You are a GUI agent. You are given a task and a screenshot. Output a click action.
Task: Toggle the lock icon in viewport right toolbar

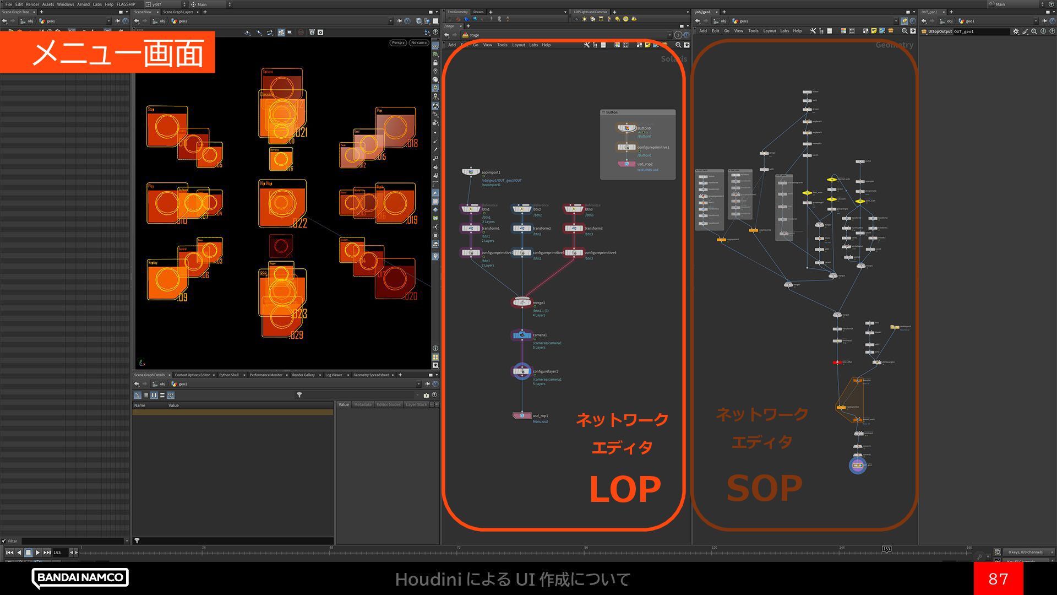click(435, 63)
